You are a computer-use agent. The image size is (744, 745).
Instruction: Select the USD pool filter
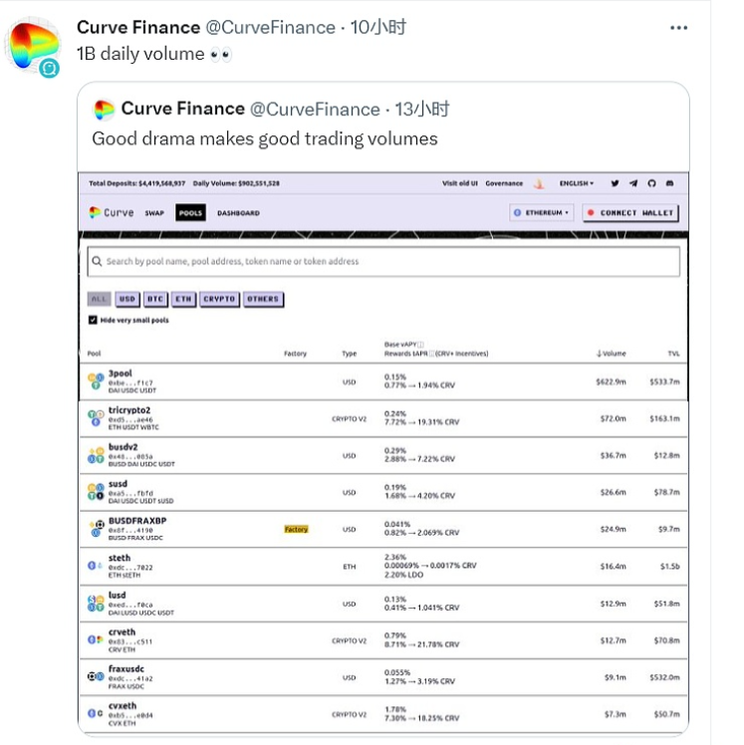point(127,299)
